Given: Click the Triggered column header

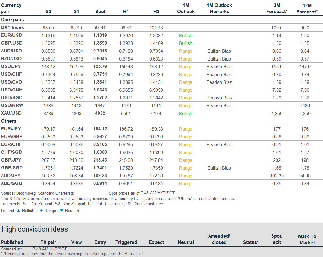Looking at the screenshot, I should [x=126, y=242].
